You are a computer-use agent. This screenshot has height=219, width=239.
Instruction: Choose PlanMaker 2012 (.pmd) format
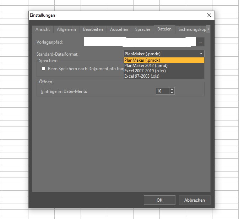coord(164,66)
